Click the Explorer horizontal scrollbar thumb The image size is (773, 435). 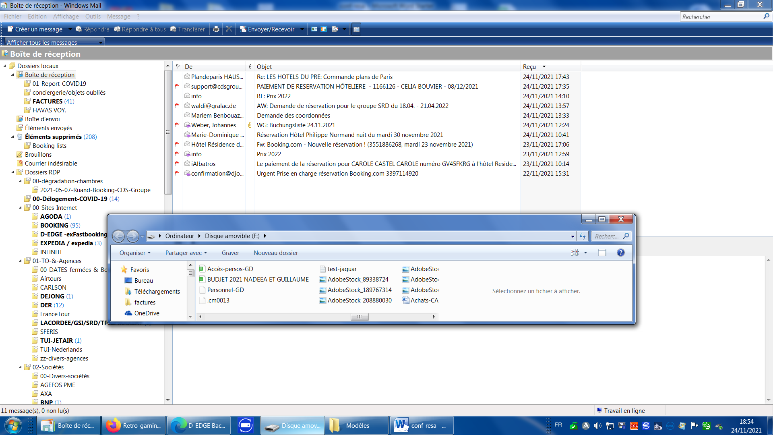pyautogui.click(x=359, y=317)
